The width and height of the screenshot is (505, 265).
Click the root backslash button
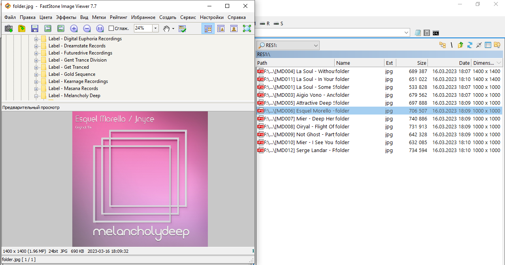[x=451, y=45]
